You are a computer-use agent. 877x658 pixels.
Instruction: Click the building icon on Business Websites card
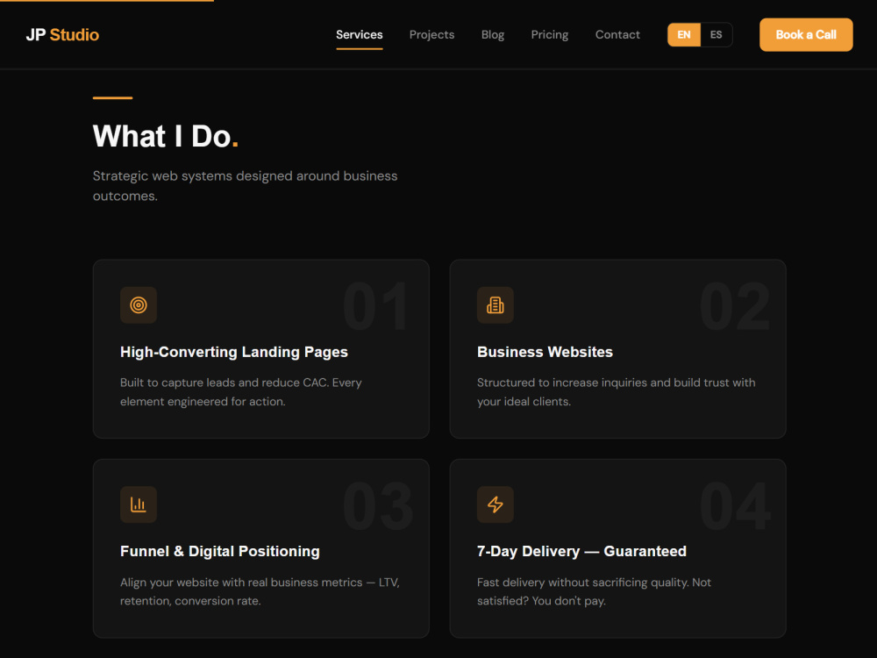[x=495, y=305]
